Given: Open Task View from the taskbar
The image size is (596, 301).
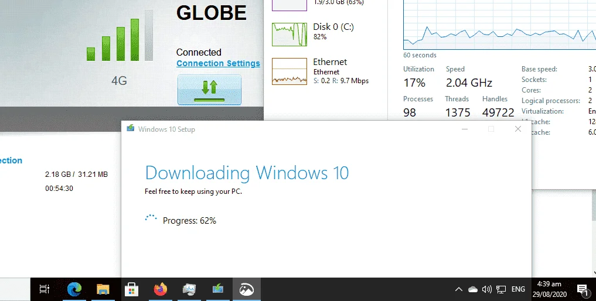Looking at the screenshot, I should [x=45, y=290].
